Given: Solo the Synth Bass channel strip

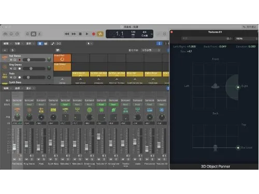Looking at the screenshot, I should (56, 159).
